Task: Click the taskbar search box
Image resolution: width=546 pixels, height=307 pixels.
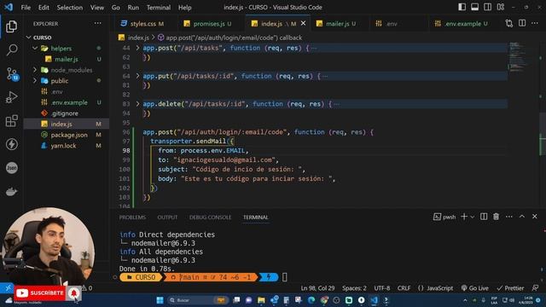Action: [x=197, y=300]
